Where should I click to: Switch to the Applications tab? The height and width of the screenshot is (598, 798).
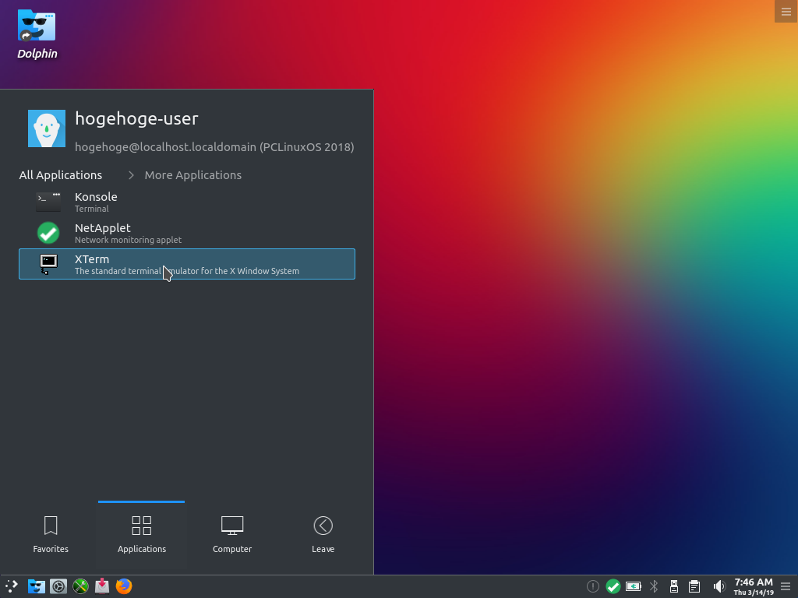tap(142, 536)
